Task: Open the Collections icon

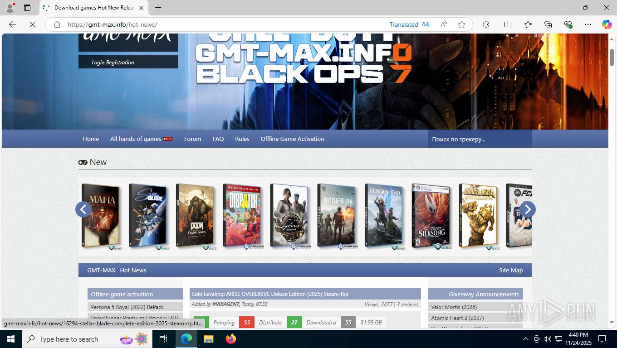Action: click(548, 24)
